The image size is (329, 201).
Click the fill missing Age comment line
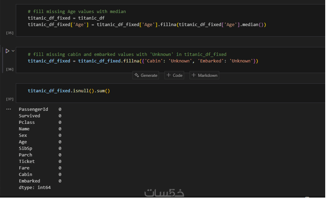pyautogui.click(x=77, y=12)
